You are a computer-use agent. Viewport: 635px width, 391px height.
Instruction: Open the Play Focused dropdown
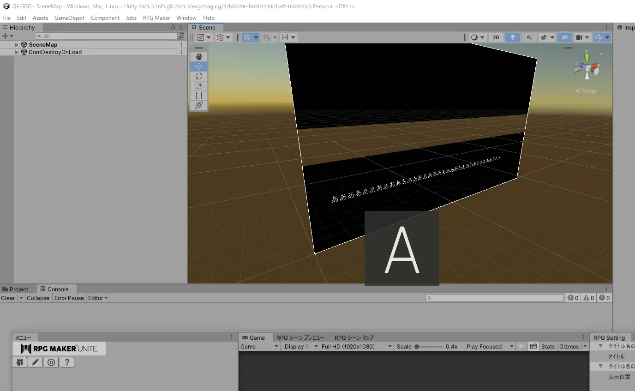point(489,347)
